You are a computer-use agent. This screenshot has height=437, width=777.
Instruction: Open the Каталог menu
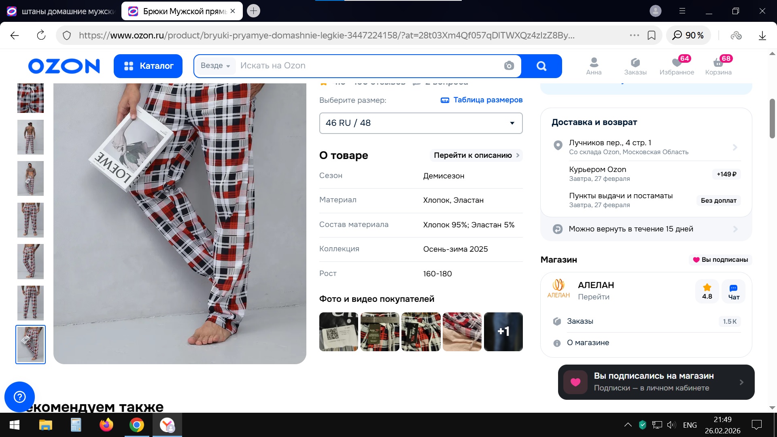point(148,66)
